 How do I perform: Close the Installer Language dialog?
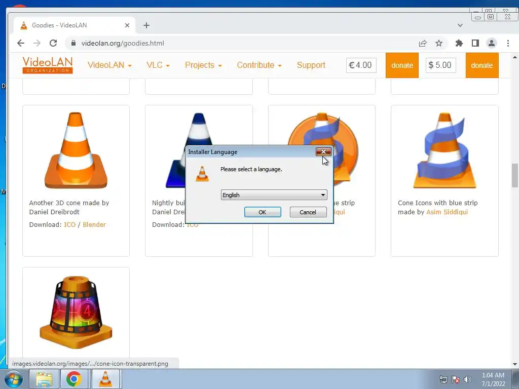click(x=323, y=152)
